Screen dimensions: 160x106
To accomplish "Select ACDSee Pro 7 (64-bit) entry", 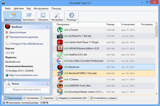I will pyautogui.click(x=80, y=36).
